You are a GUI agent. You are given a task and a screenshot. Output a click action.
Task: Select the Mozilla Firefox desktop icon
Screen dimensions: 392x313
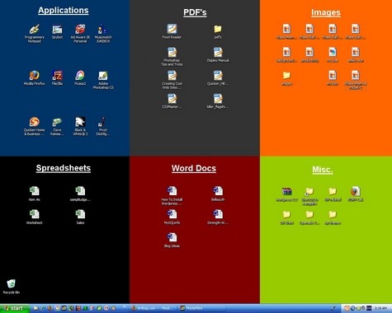34,77
